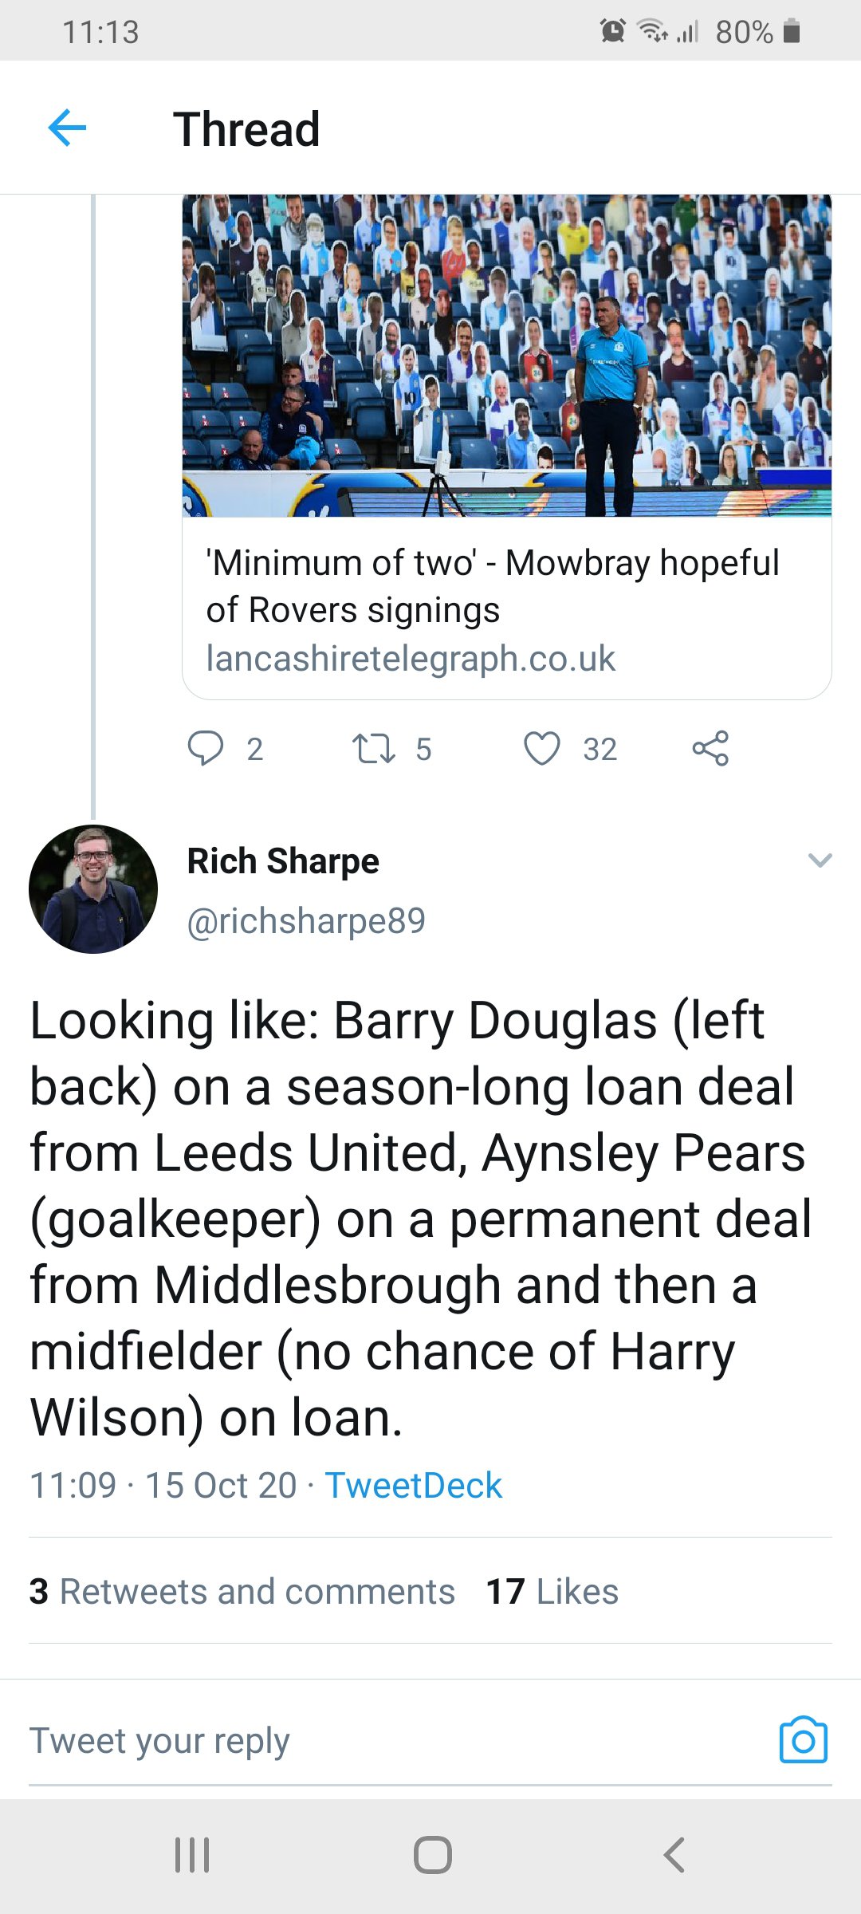Tap the @richsharpe89 handle
Image resolution: width=861 pixels, height=1914 pixels.
click(x=306, y=921)
